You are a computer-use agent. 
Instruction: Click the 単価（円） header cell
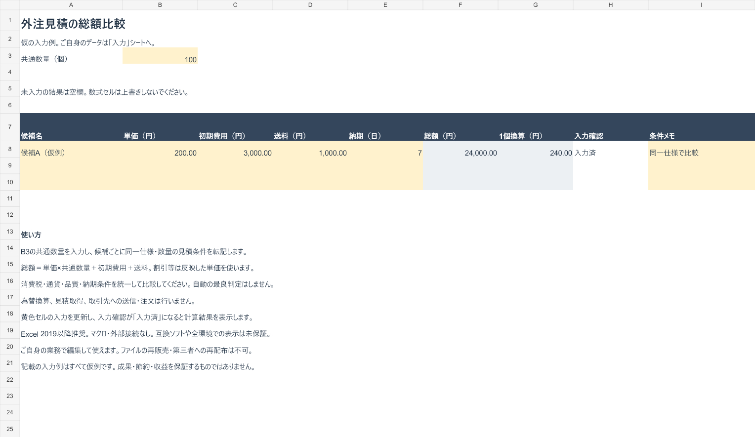click(160, 127)
